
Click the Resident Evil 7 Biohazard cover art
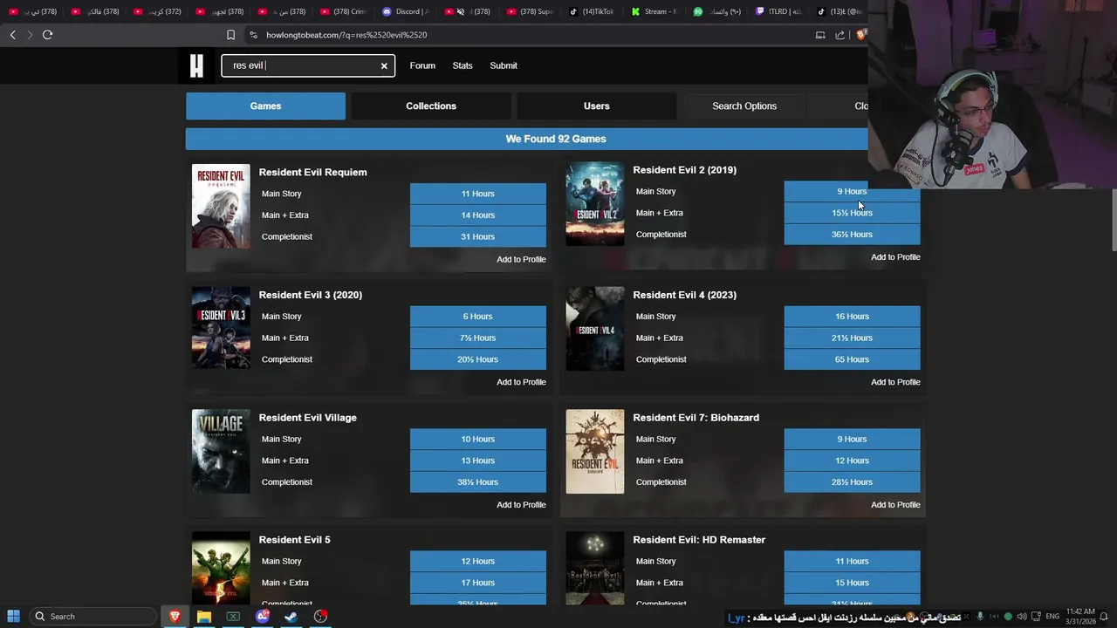coord(595,452)
